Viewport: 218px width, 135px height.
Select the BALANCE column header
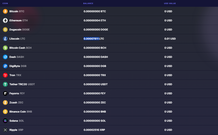pyautogui.click(x=88, y=3)
